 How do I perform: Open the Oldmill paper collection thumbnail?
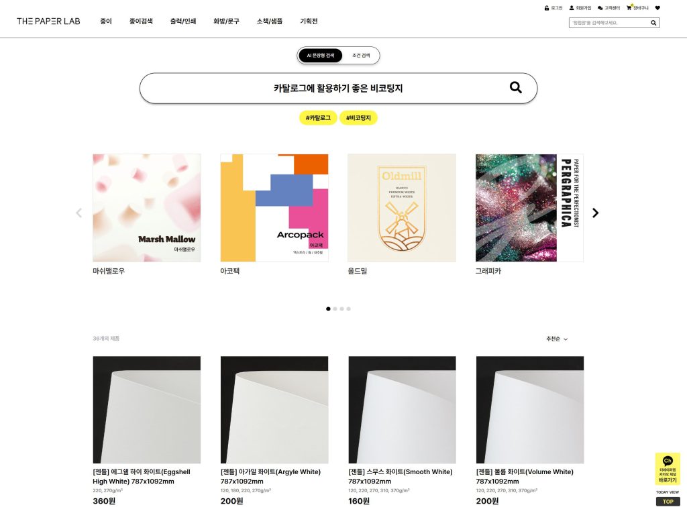(402, 208)
